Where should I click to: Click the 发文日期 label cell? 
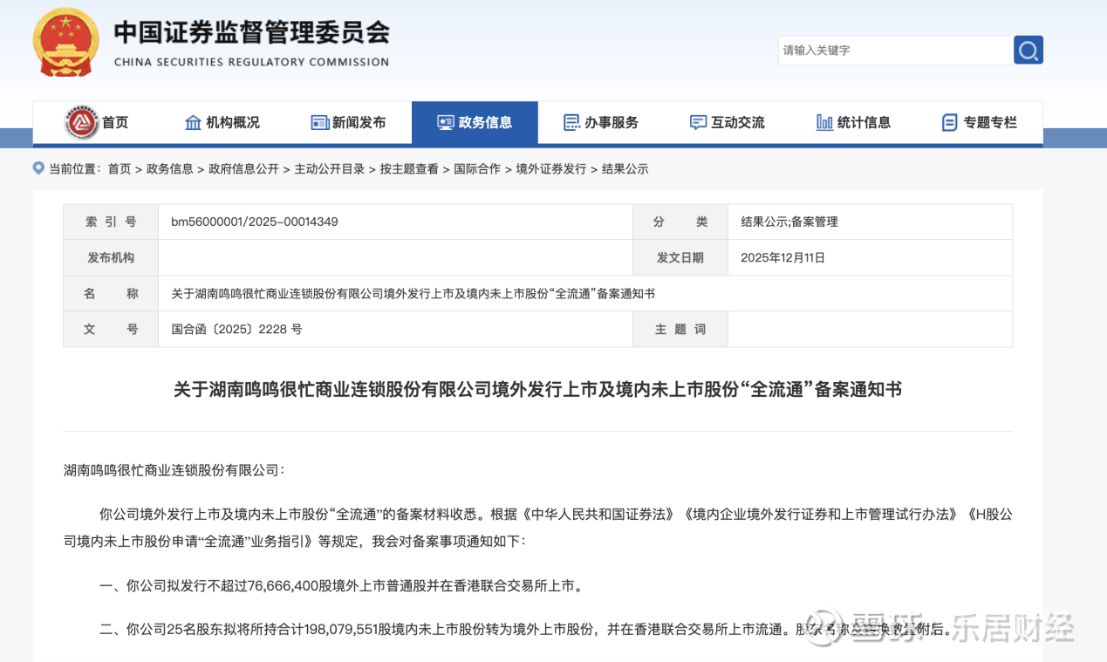(680, 257)
